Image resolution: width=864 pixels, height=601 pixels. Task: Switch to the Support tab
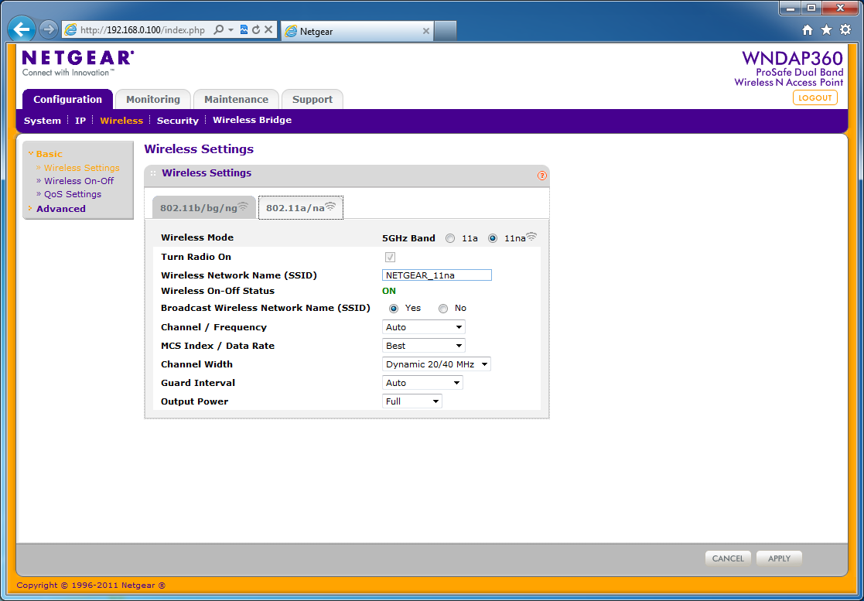(x=312, y=99)
